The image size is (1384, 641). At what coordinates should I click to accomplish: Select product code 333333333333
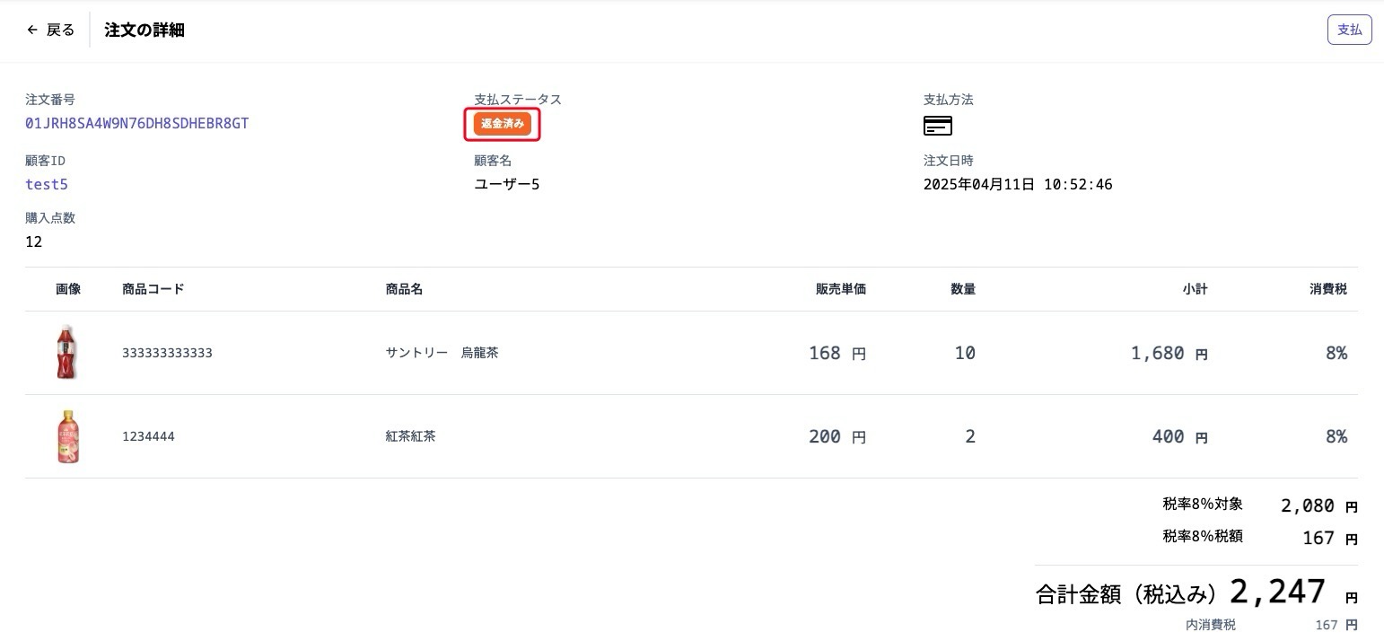[x=167, y=354]
